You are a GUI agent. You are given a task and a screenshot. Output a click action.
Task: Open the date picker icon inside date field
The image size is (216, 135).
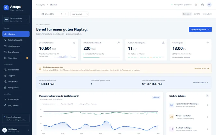pos(62,14)
